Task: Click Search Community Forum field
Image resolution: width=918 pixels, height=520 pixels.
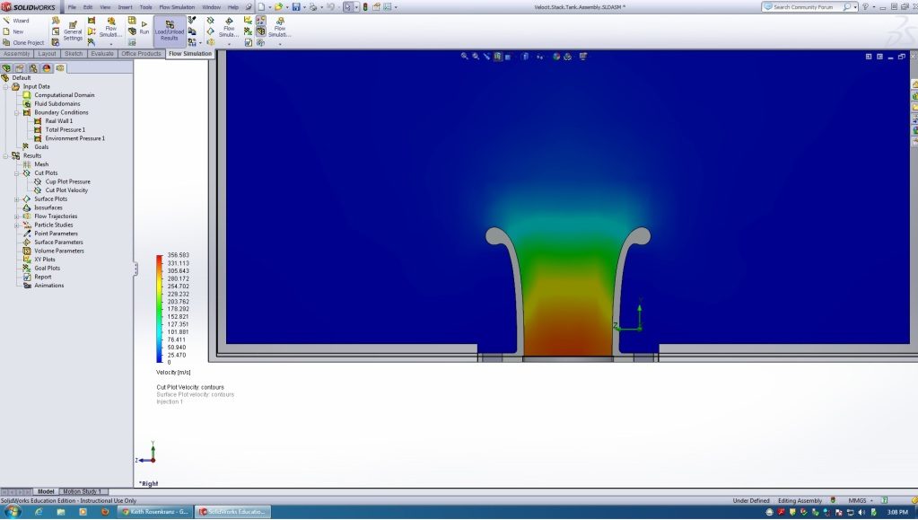Action: (808, 7)
